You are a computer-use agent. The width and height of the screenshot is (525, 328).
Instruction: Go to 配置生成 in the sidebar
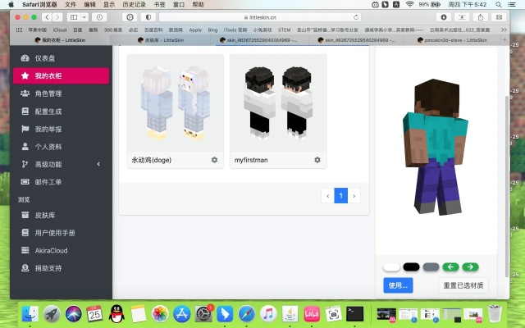[61, 112]
